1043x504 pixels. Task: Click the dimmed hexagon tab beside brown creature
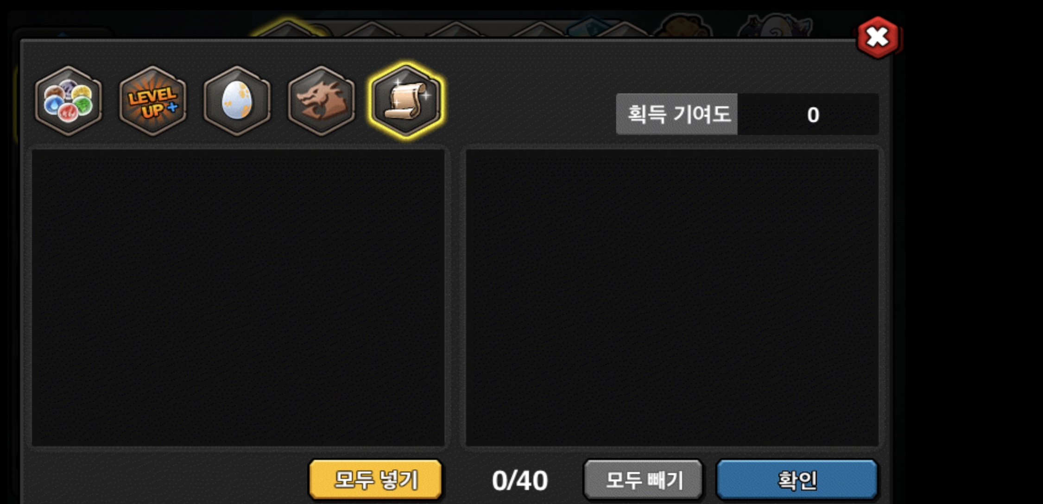(x=624, y=30)
